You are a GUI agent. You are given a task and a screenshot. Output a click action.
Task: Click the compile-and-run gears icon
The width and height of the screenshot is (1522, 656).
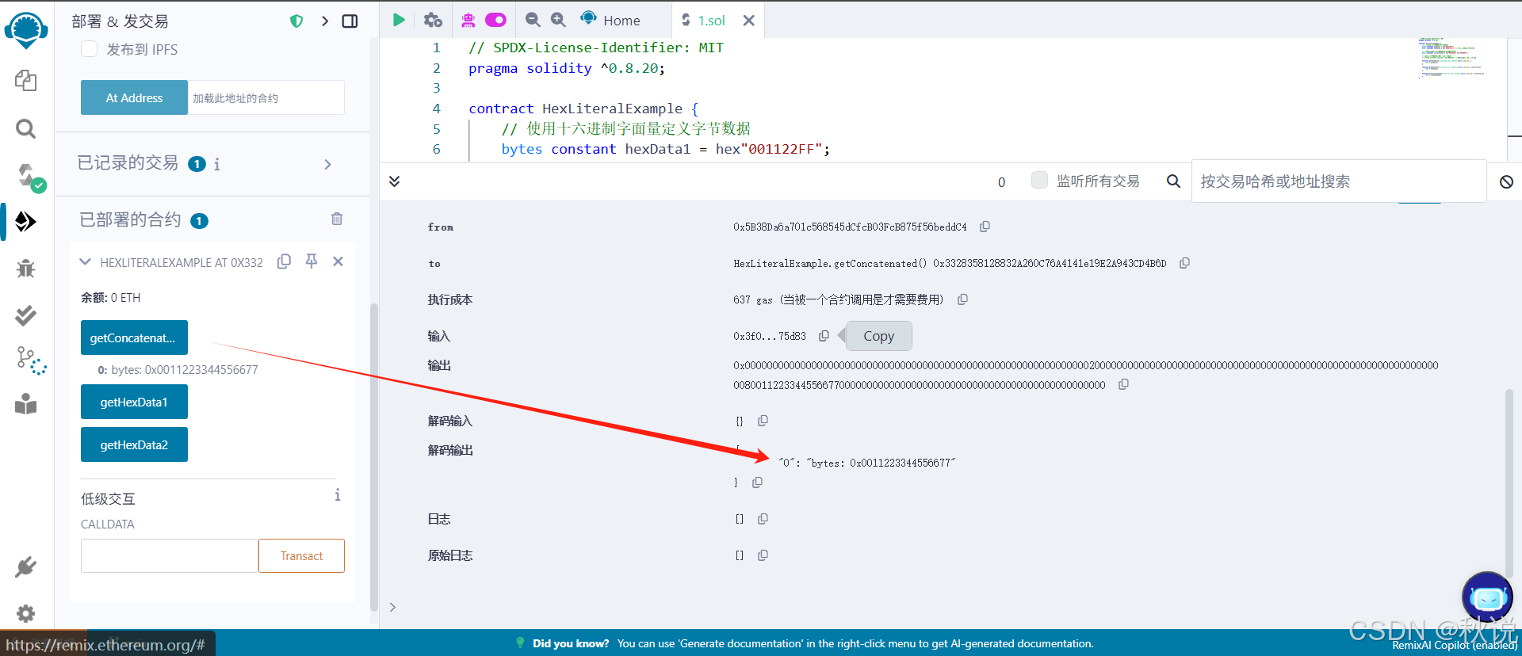pos(433,20)
